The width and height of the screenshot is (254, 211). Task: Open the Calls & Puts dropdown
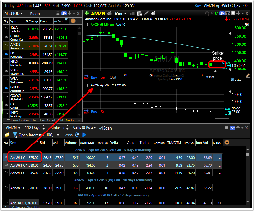pos(85,127)
